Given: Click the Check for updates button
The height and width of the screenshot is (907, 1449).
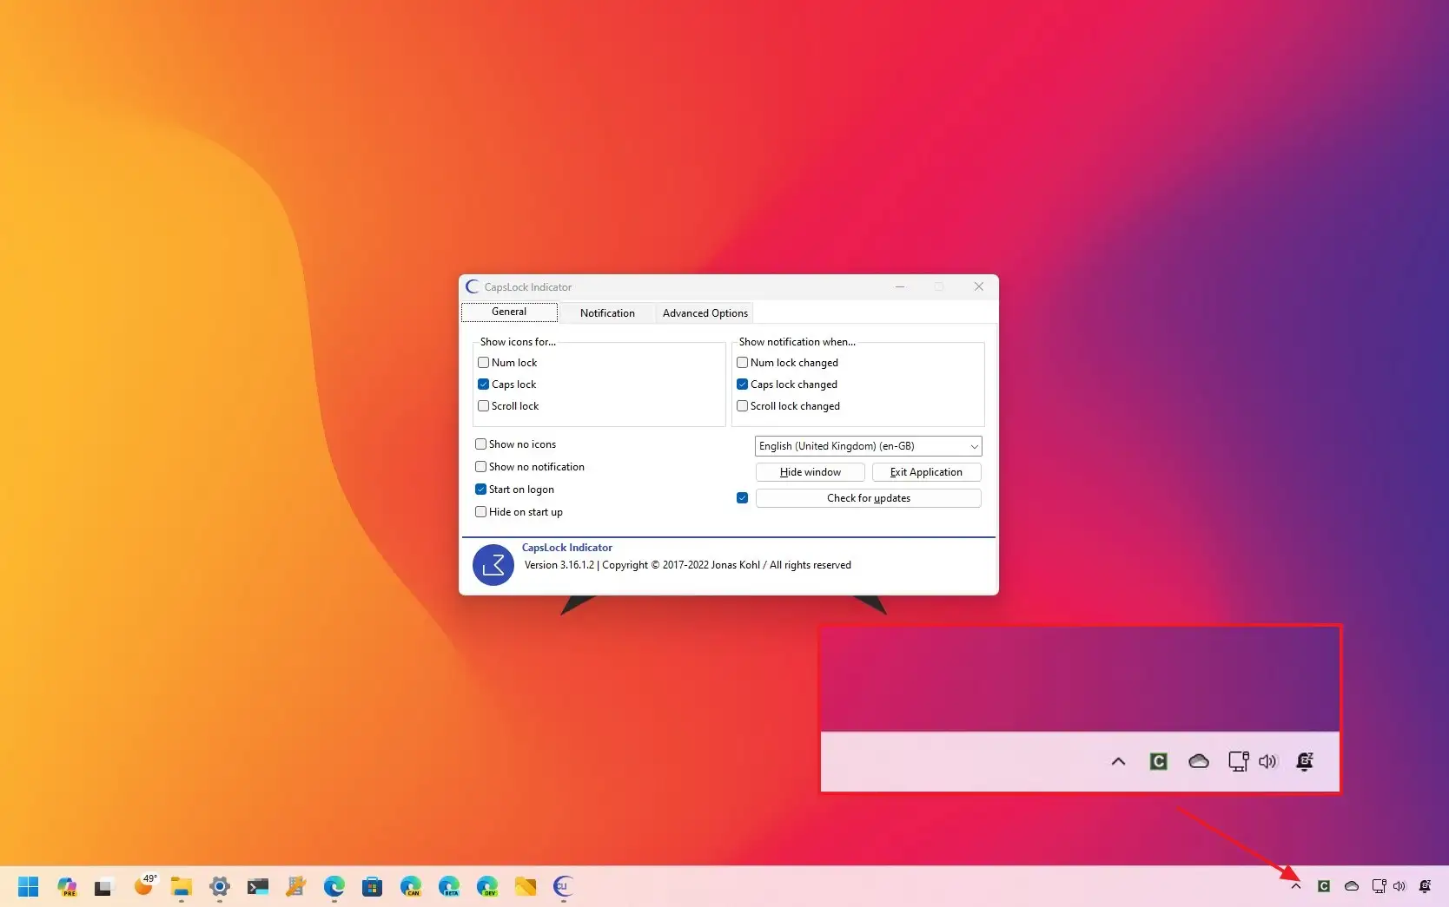Looking at the screenshot, I should (868, 497).
